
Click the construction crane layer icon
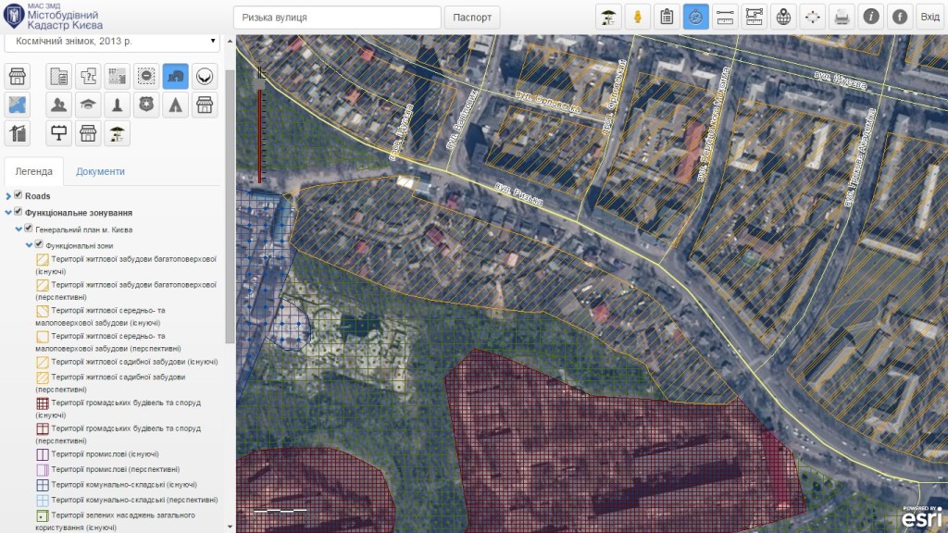click(x=17, y=133)
